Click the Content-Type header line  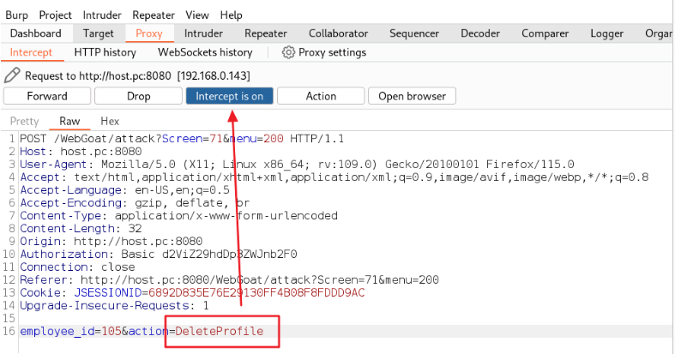pos(178,215)
